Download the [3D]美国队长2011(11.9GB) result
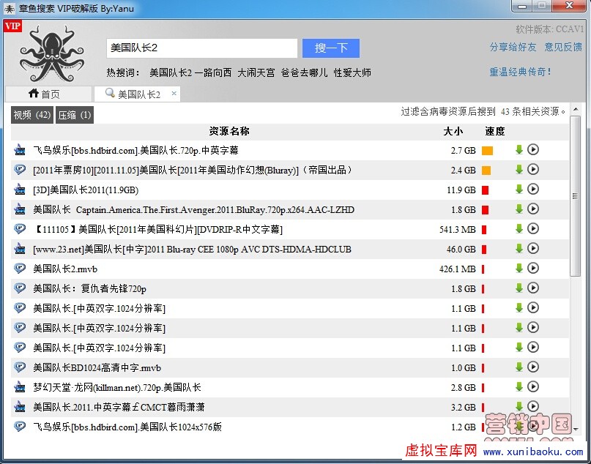Screen dimensions: 591x464 pos(519,190)
